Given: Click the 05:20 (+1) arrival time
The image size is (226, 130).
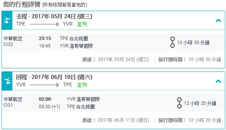Looking at the screenshot, I should 49,107.
